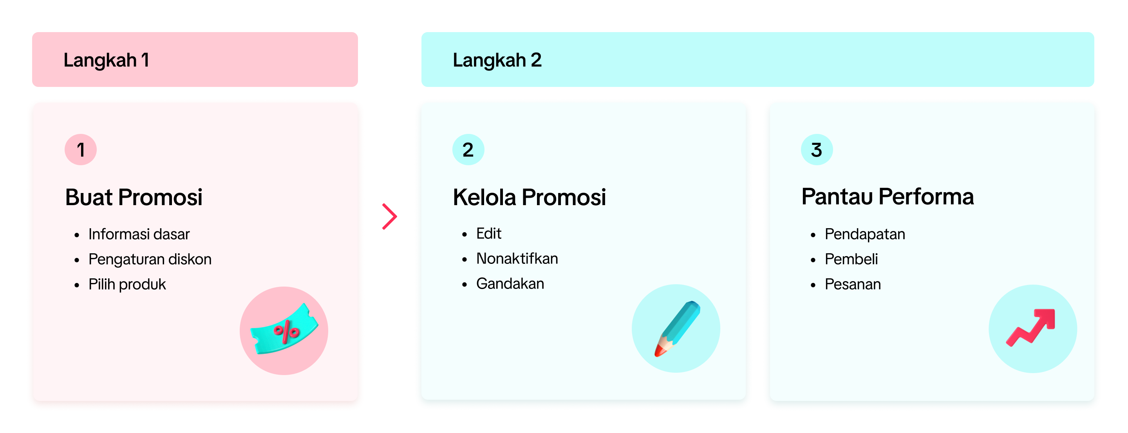The image size is (1128, 433).
Task: Click the discount coupon percent icon
Action: tap(284, 331)
